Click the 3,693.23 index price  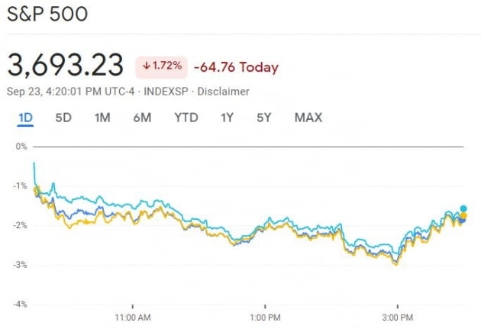66,66
